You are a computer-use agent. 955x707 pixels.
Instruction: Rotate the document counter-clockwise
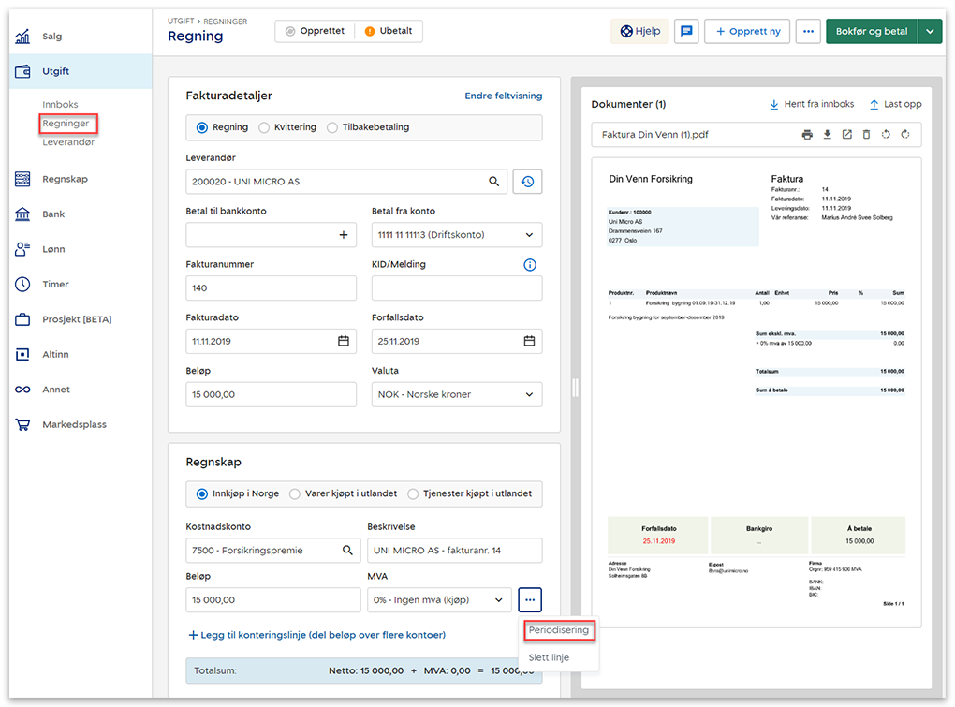[886, 135]
